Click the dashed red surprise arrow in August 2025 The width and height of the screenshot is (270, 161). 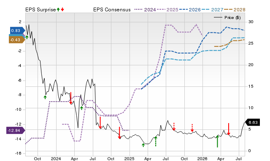[174, 126]
